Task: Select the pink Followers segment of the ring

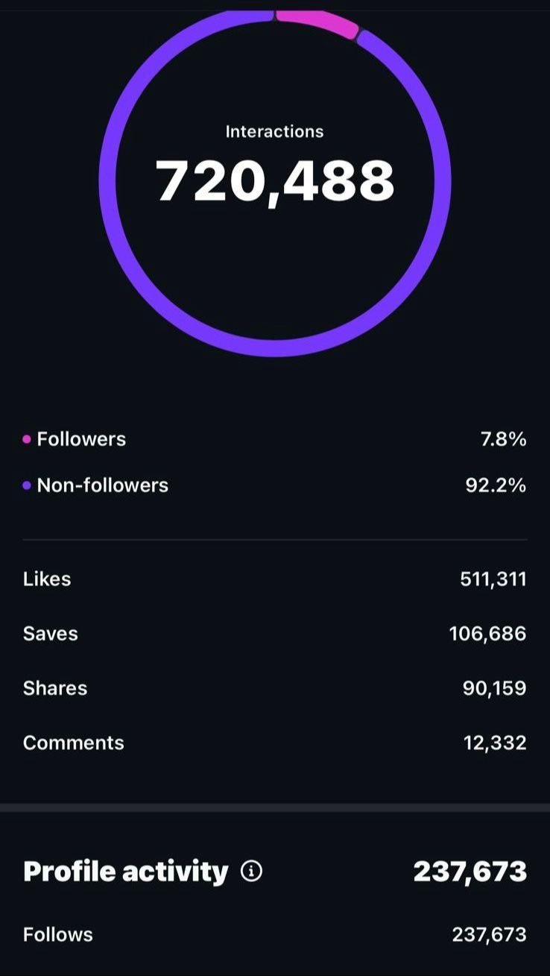Action: 317,22
